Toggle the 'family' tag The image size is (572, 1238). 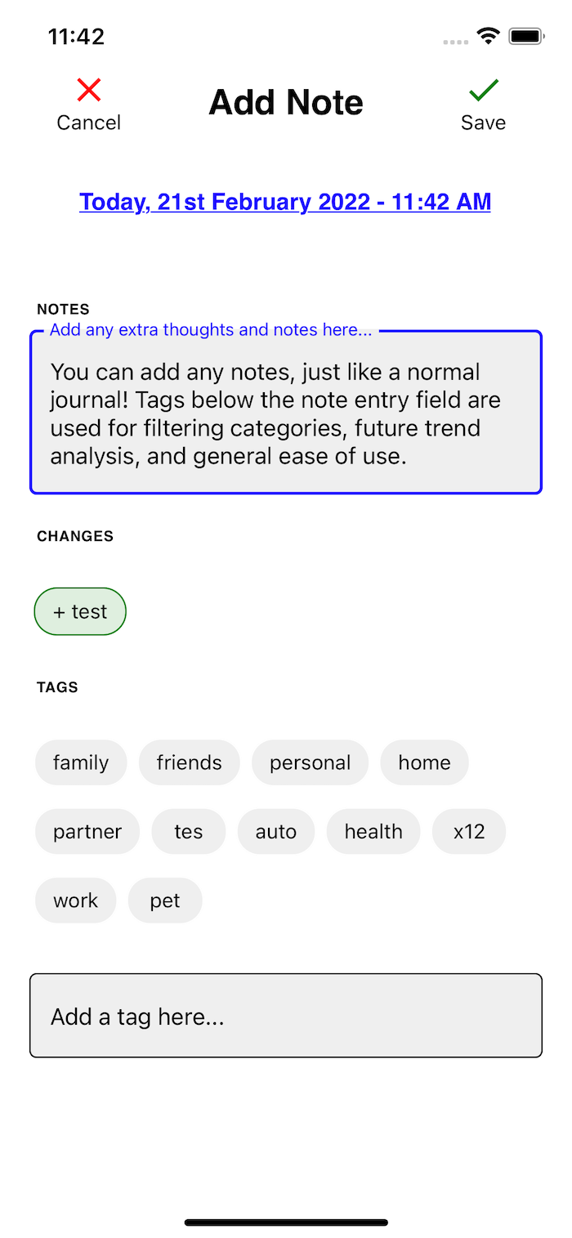[x=81, y=762]
